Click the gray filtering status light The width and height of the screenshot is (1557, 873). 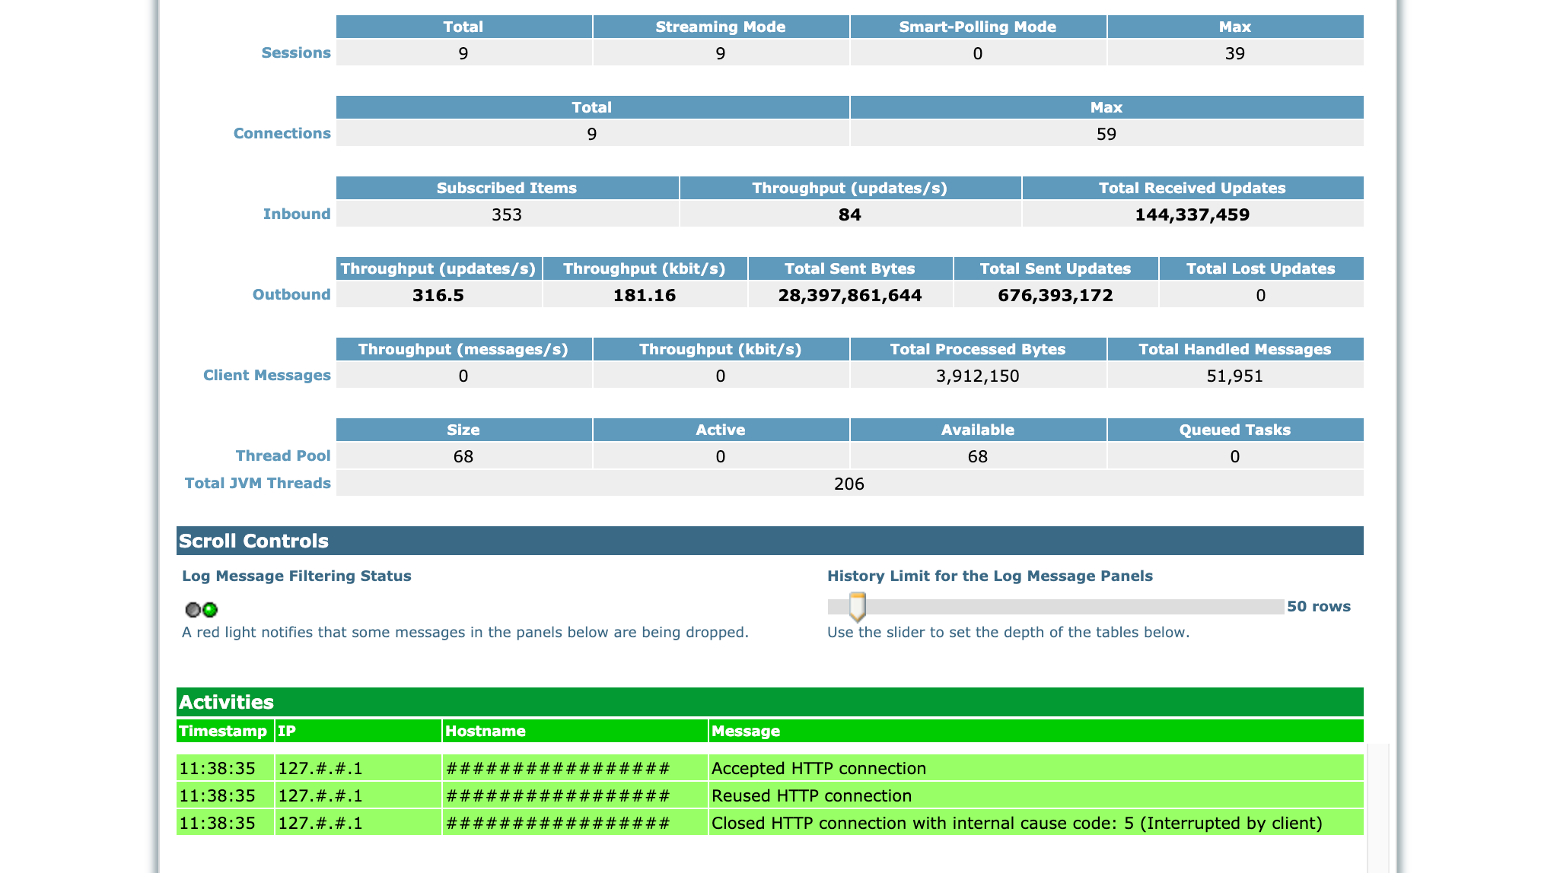click(x=193, y=609)
